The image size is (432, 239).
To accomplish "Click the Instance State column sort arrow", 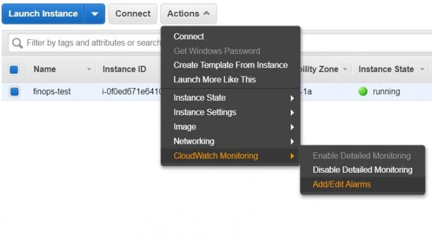I will point(422,69).
